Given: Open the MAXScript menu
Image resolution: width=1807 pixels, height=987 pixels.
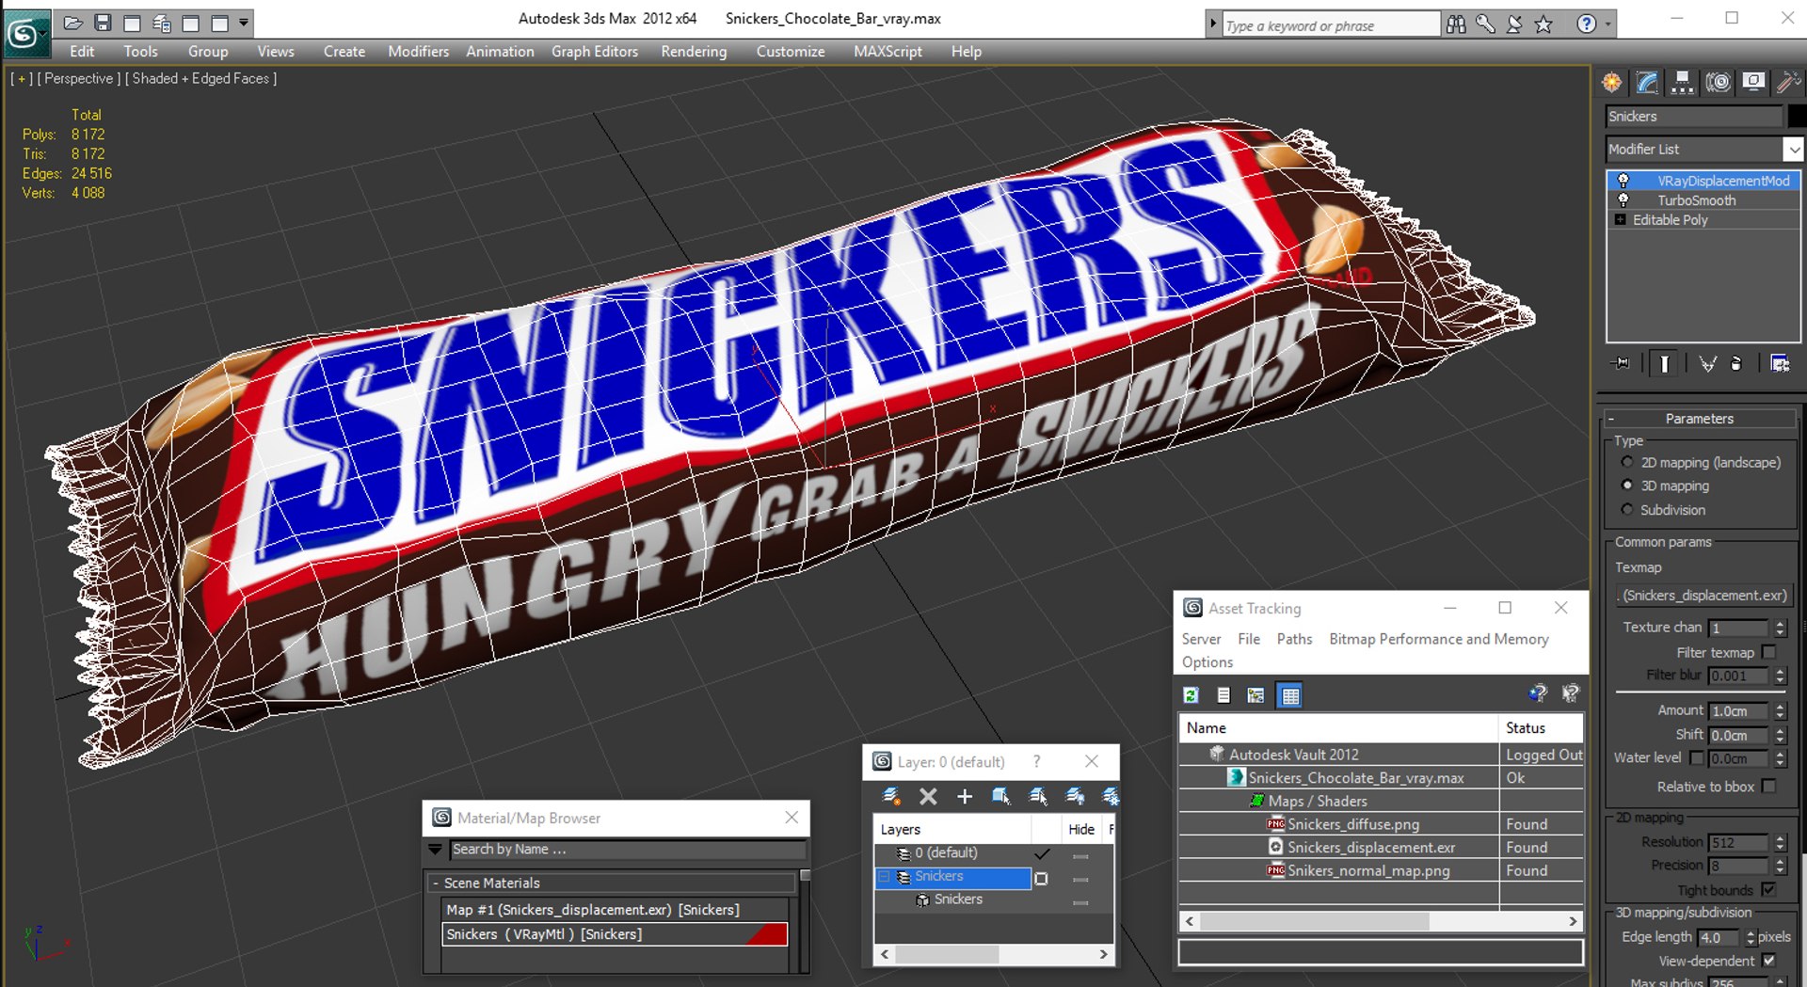Looking at the screenshot, I should (x=888, y=52).
